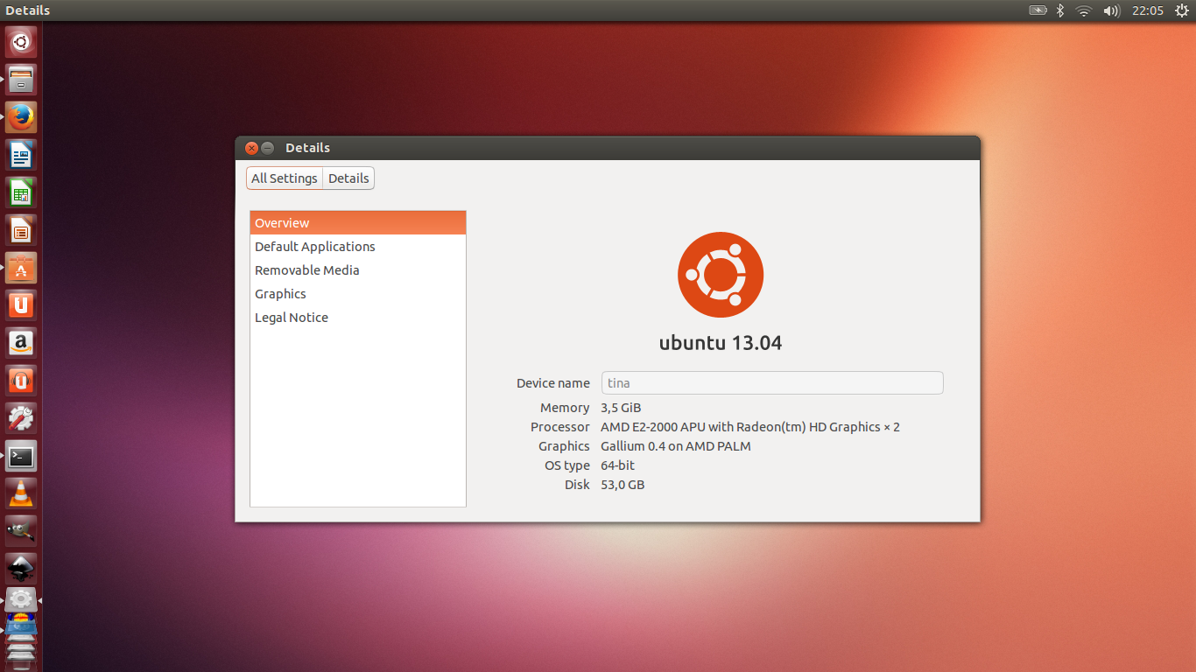
Task: Open LibreOffice Calc spreadsheet icon
Action: point(21,193)
